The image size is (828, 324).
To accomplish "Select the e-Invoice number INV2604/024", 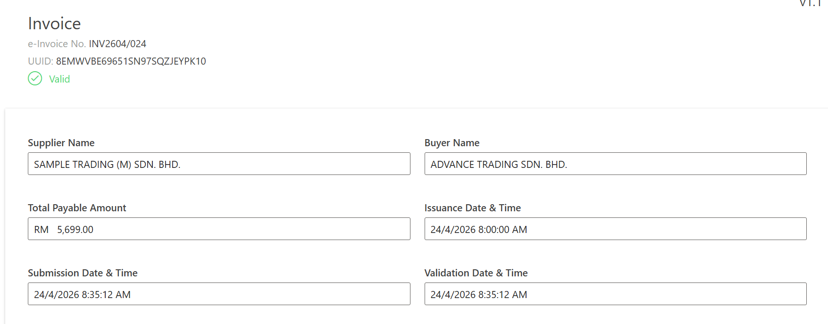I will click(x=117, y=44).
